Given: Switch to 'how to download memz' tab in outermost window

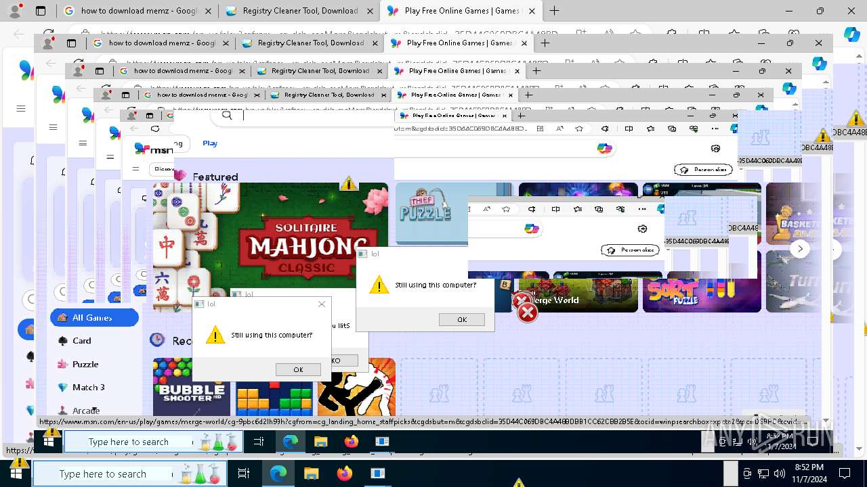Looking at the screenshot, I should 138,11.
